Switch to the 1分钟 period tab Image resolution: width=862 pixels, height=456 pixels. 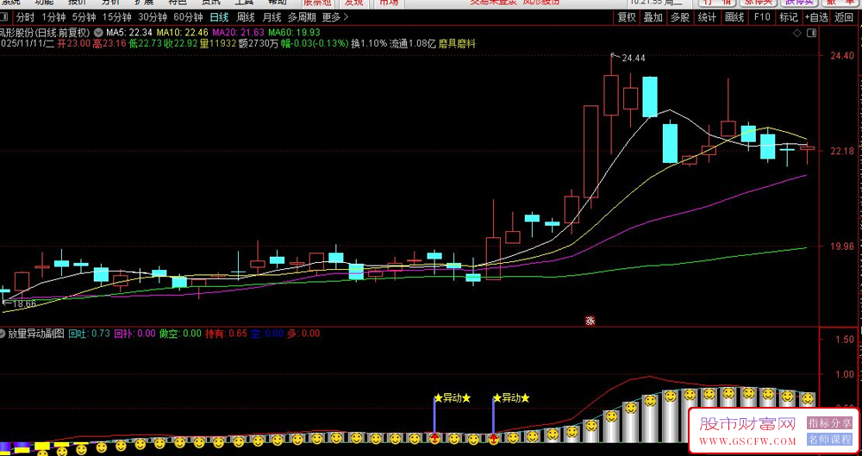(53, 17)
